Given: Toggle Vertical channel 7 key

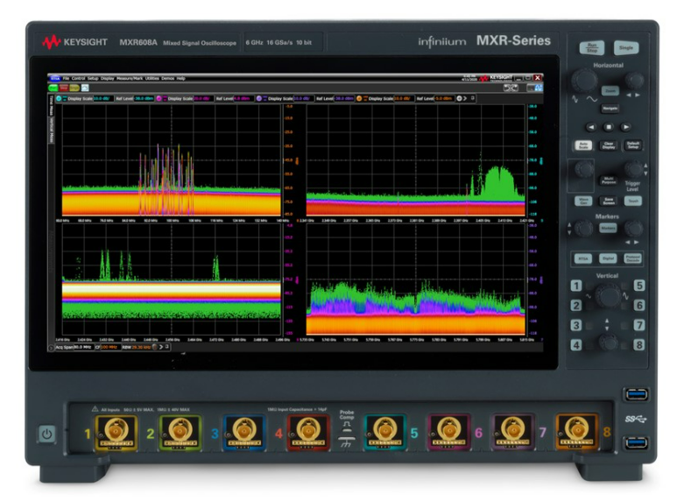Looking at the screenshot, I should (639, 325).
